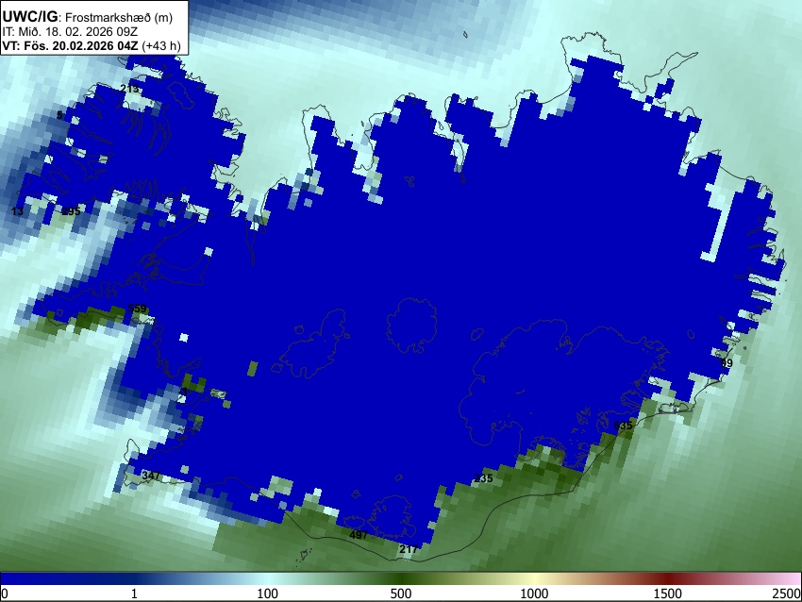Click the pale yellow section of the colour bar
This screenshot has width=802, height=602.
tap(534, 578)
